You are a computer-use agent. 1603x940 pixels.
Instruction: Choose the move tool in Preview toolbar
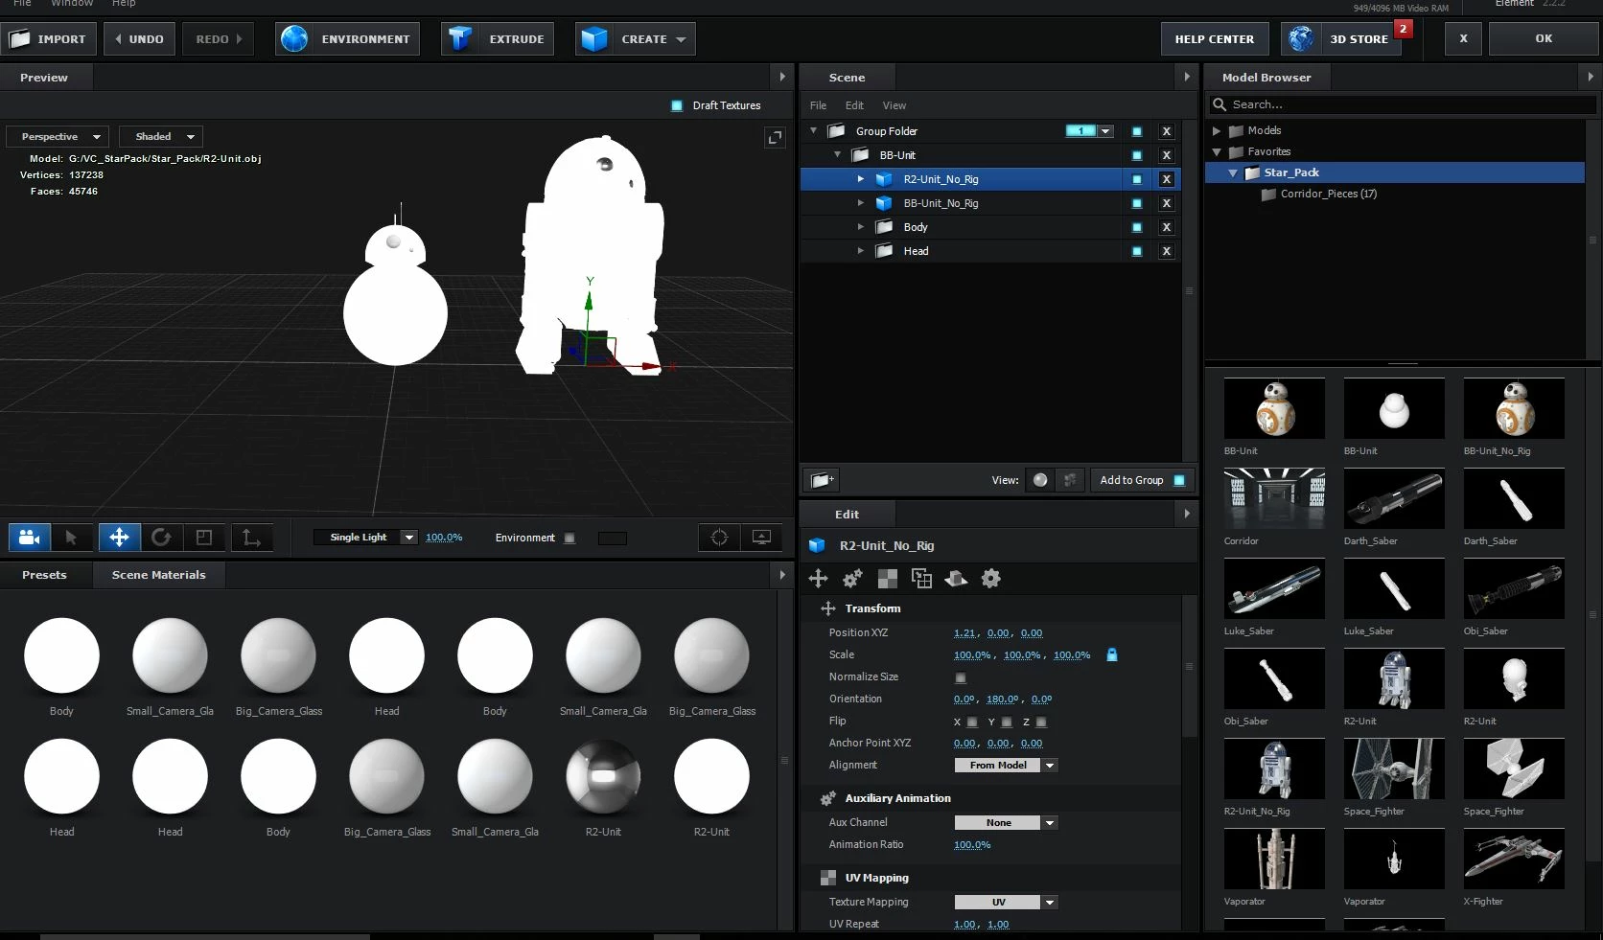click(119, 538)
